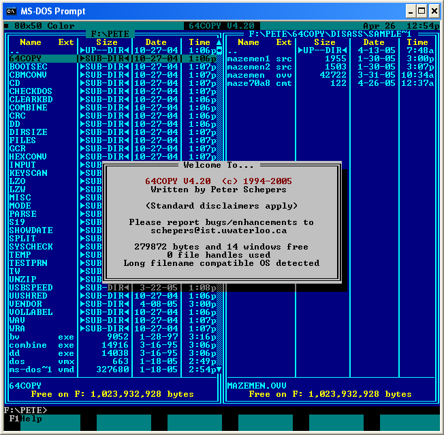This screenshot has width=444, height=435.
Task: Select the CLEARKBD directory entry
Action: coord(112,100)
